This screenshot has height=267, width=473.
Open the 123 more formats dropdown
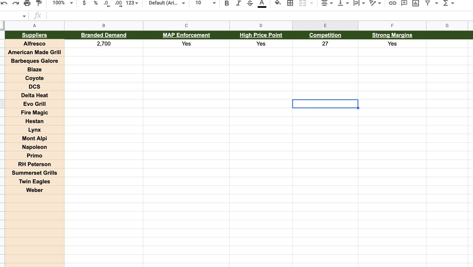click(x=132, y=3)
